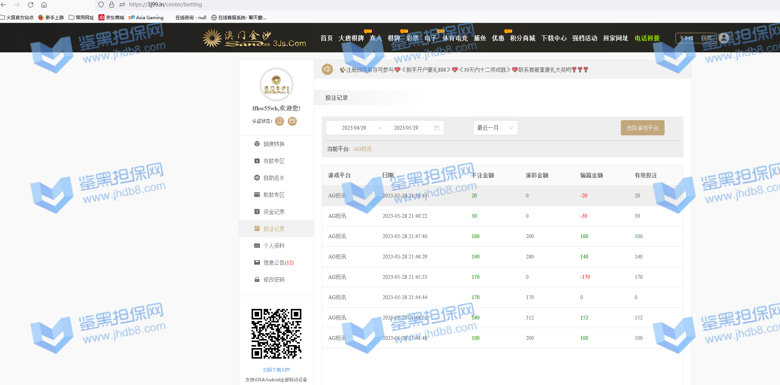Reload the page with browser refresh icon
Image resolution: width=780 pixels, height=385 pixels.
point(31,5)
